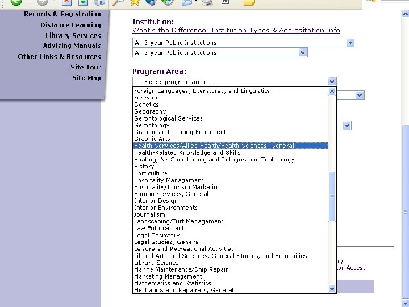Select Mathematics and Statistics option

point(230,283)
